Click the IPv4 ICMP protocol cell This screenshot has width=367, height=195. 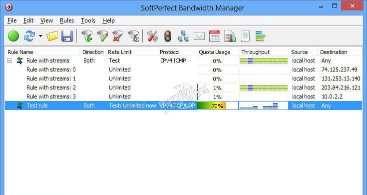pos(173,60)
